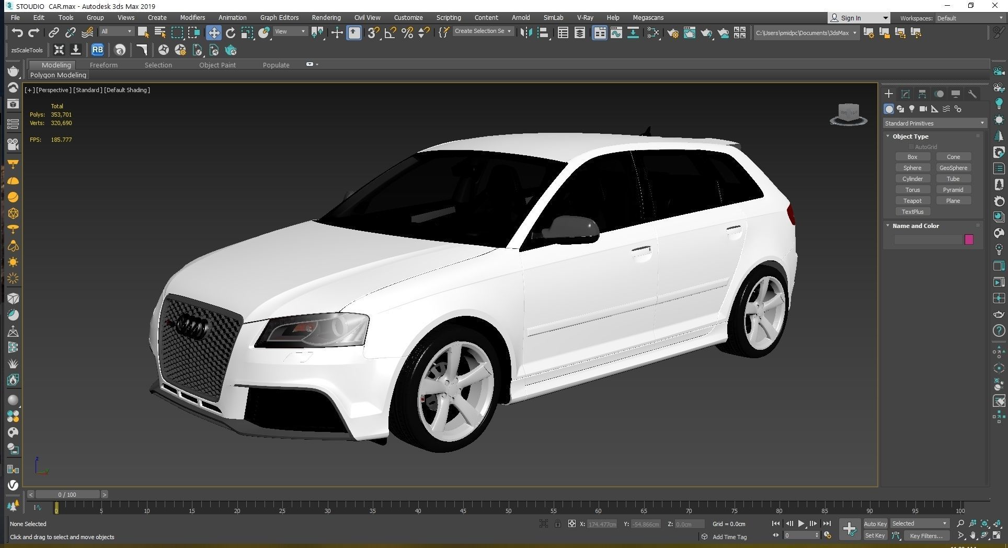Screen dimensions: 1008x548
Task: Activate the Select and Uniform Scale tool
Action: [247, 33]
